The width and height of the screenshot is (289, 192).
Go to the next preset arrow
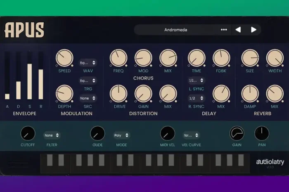[x=253, y=30]
